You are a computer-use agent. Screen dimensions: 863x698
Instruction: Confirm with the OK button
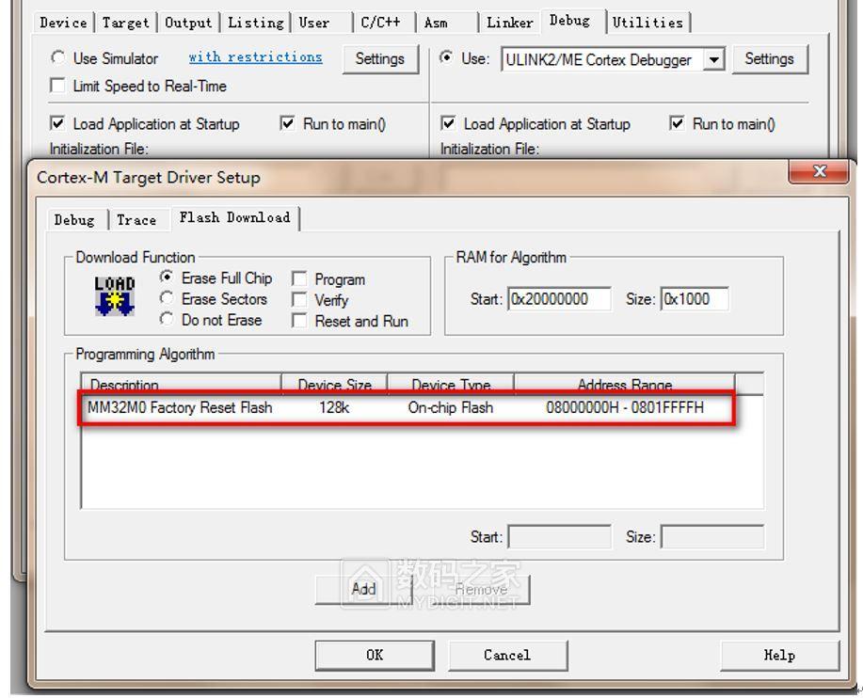click(375, 655)
